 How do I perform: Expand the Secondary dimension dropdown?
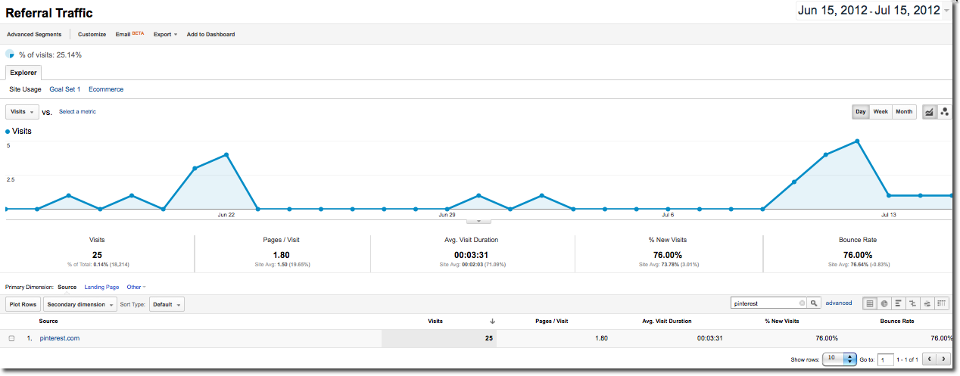(80, 304)
